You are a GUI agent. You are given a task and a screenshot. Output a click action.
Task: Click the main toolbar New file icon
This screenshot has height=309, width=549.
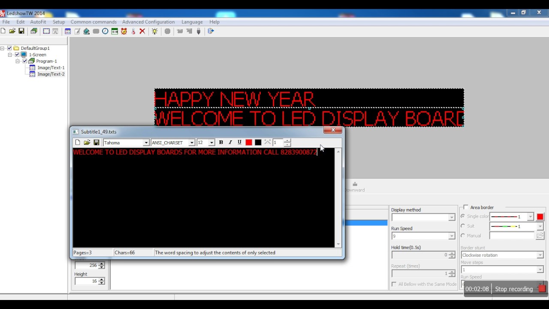tap(3, 31)
